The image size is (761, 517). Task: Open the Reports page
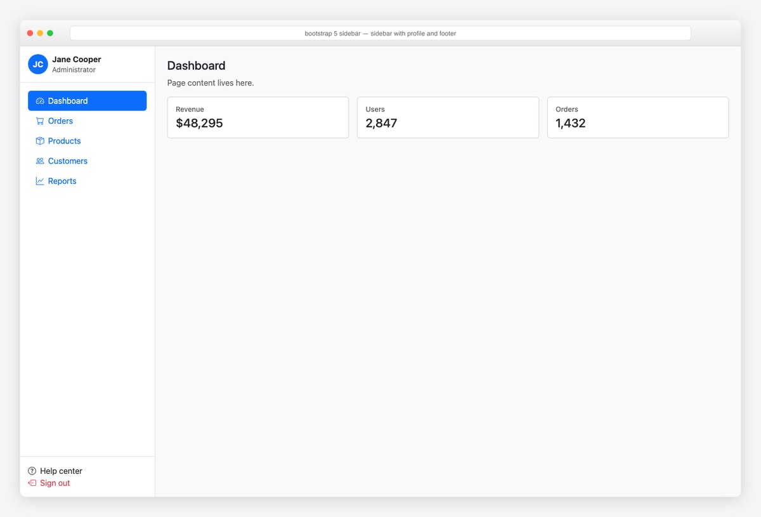click(88, 181)
